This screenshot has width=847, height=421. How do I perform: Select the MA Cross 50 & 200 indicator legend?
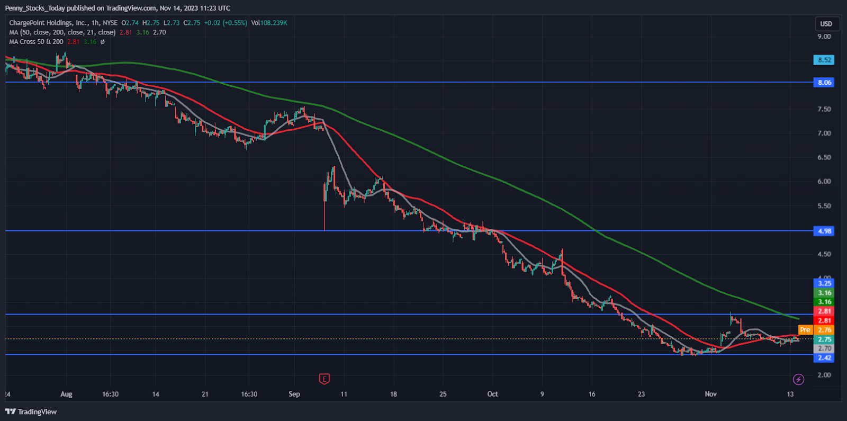click(x=36, y=42)
